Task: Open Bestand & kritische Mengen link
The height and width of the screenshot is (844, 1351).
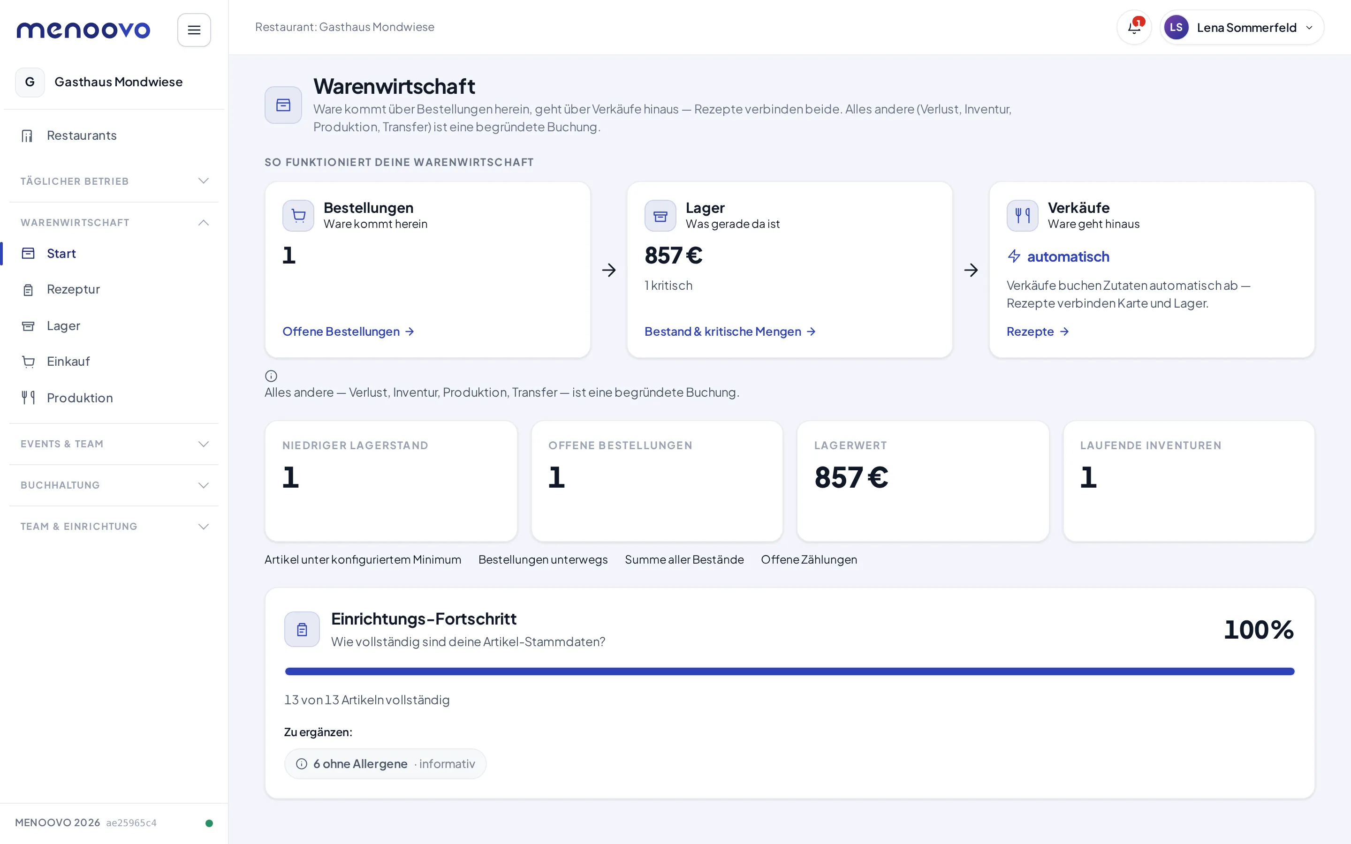Action: pos(730,332)
